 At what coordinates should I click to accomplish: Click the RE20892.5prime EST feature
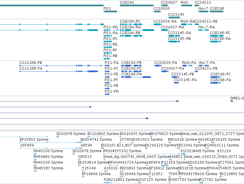122,171
